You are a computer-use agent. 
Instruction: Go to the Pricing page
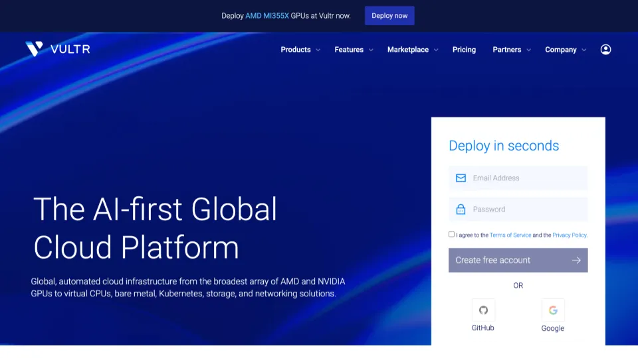tap(464, 50)
